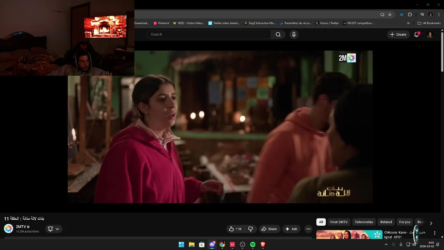Open Chrome profile avatar

pos(430,15)
